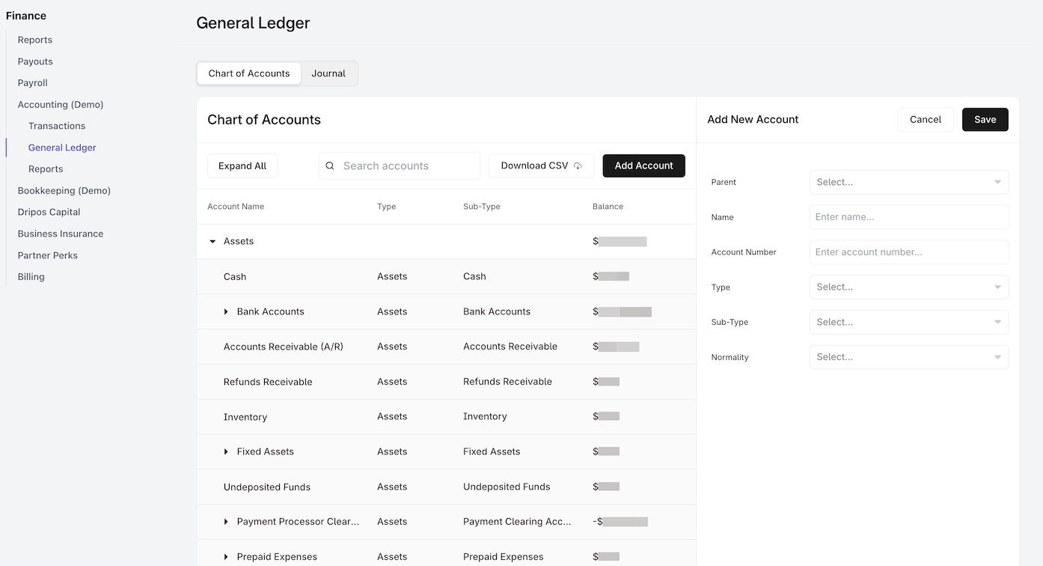Expand the Payment Processor Clearing row

pos(226,522)
